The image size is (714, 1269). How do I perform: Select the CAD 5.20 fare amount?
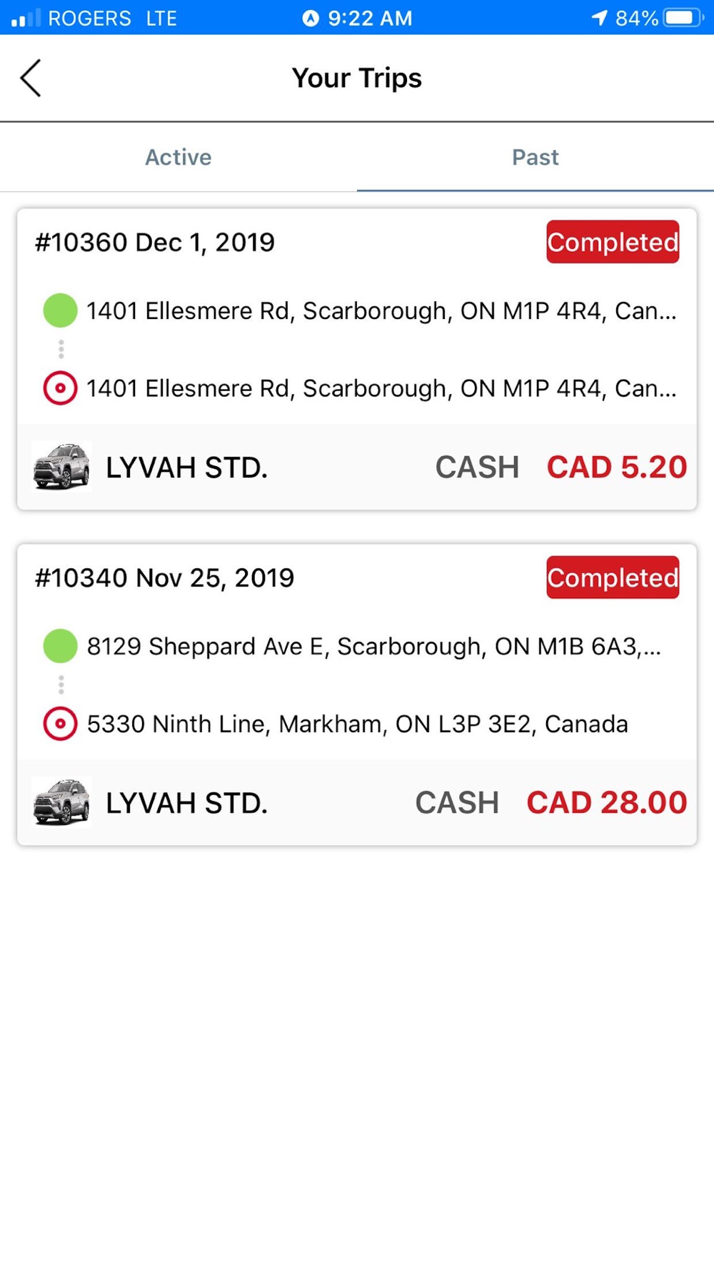[617, 467]
